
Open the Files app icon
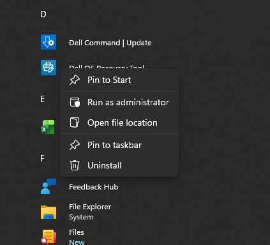pyautogui.click(x=49, y=237)
